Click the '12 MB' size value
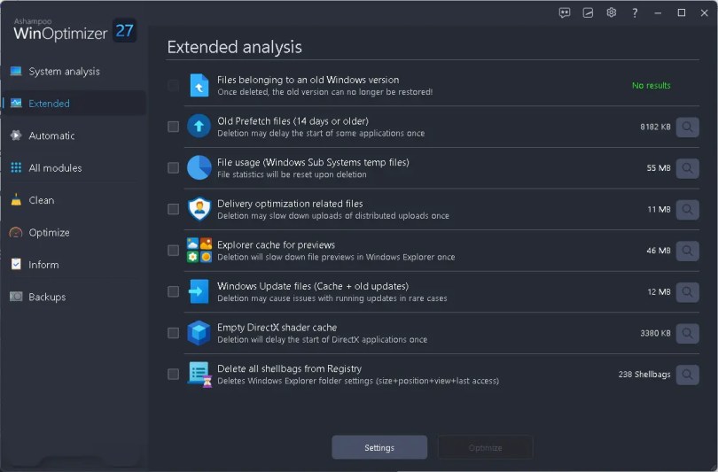Screen dimensions: 718x472 click(x=659, y=292)
